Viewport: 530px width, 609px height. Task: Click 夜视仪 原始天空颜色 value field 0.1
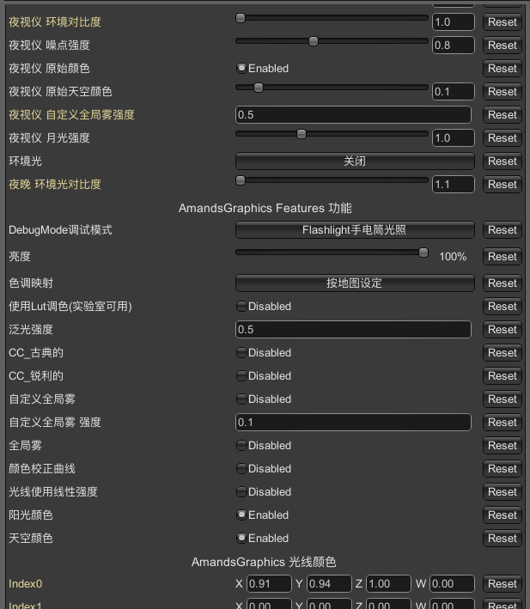click(x=454, y=92)
